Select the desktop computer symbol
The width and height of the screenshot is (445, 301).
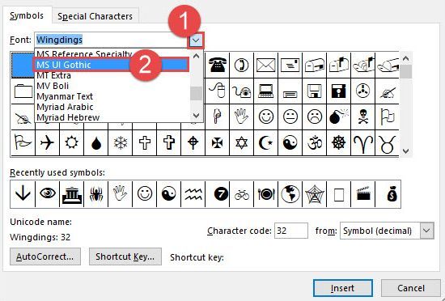[x=266, y=91]
